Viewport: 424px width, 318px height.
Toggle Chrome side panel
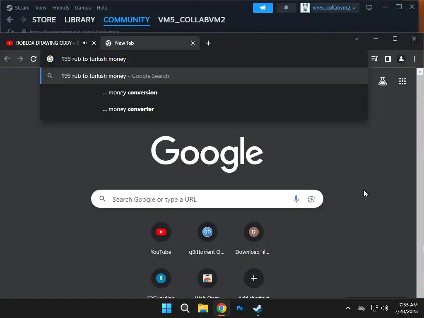point(388,59)
